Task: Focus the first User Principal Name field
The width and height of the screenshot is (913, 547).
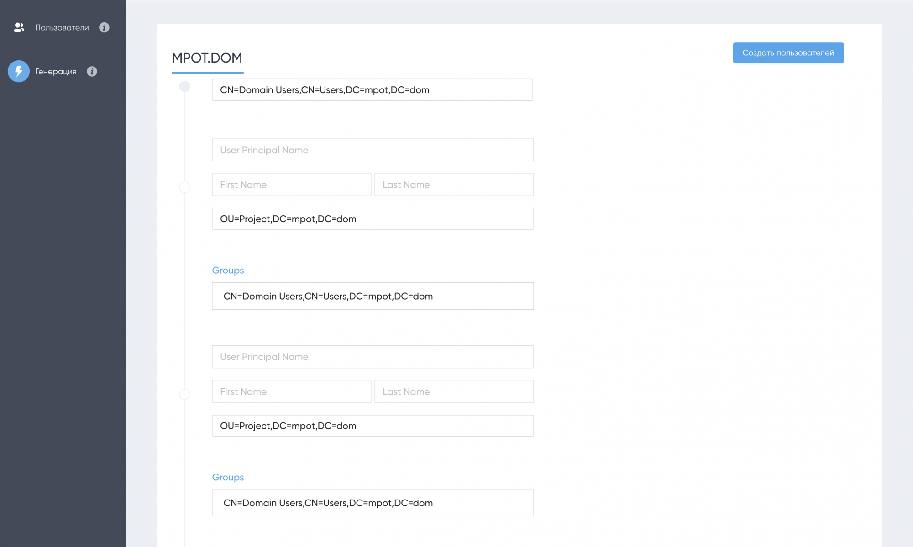Action: [x=372, y=150]
